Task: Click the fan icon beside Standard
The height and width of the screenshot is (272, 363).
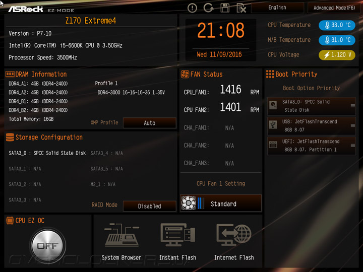Action: [189, 203]
